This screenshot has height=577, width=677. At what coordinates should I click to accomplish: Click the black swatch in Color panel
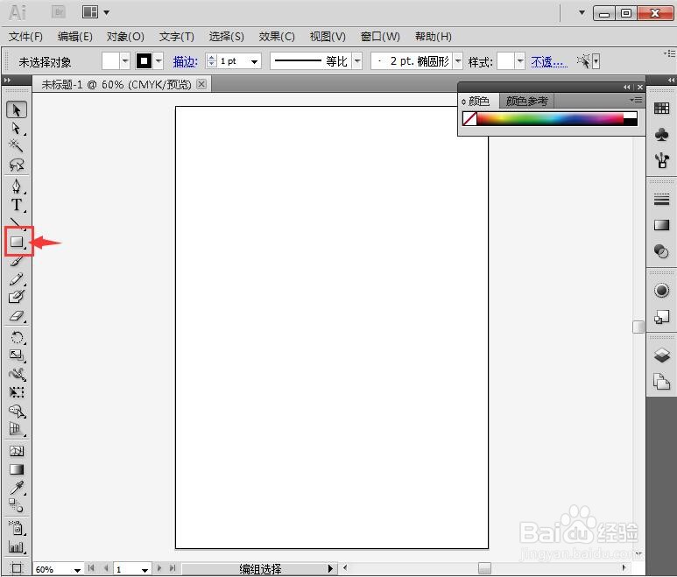tap(631, 122)
